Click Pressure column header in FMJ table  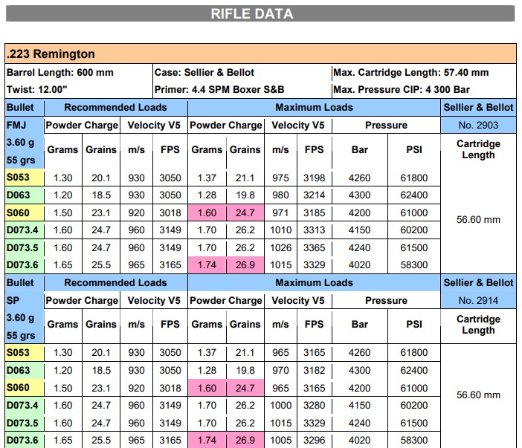386,126
